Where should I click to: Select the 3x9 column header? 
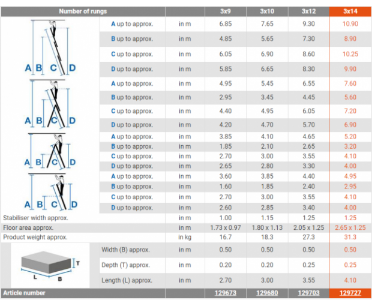tap(226, 11)
